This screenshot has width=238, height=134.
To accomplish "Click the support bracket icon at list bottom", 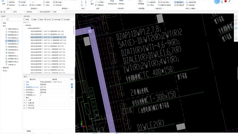I will 6,64.
